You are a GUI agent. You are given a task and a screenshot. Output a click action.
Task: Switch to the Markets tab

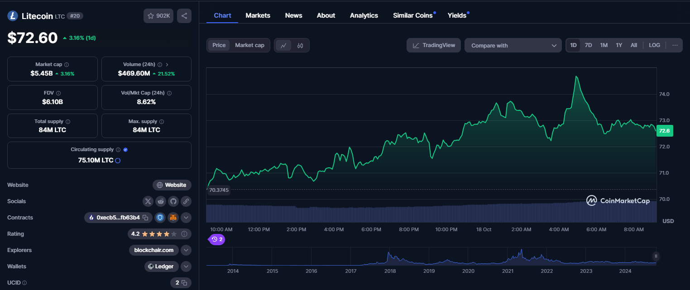click(258, 15)
